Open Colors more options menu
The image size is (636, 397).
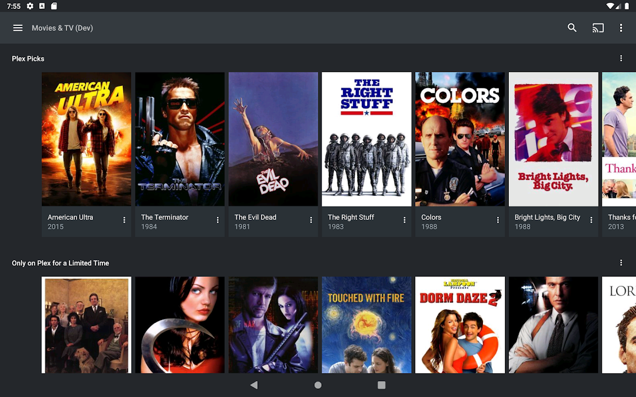pos(498,220)
